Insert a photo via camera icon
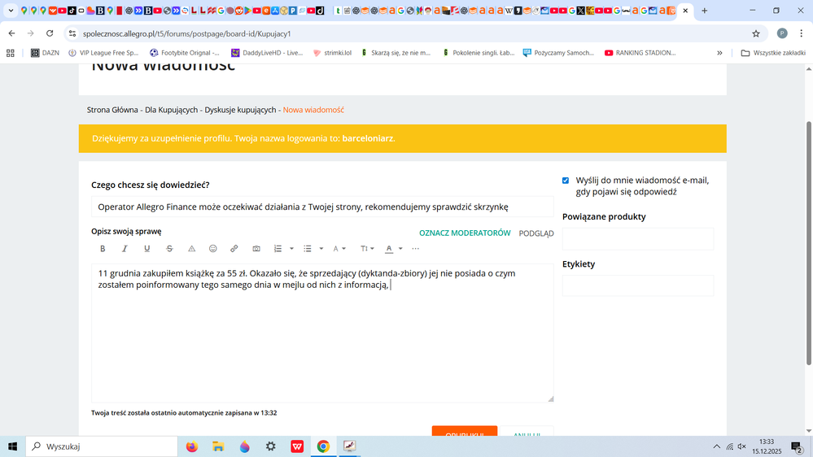The image size is (813, 457). click(x=256, y=249)
